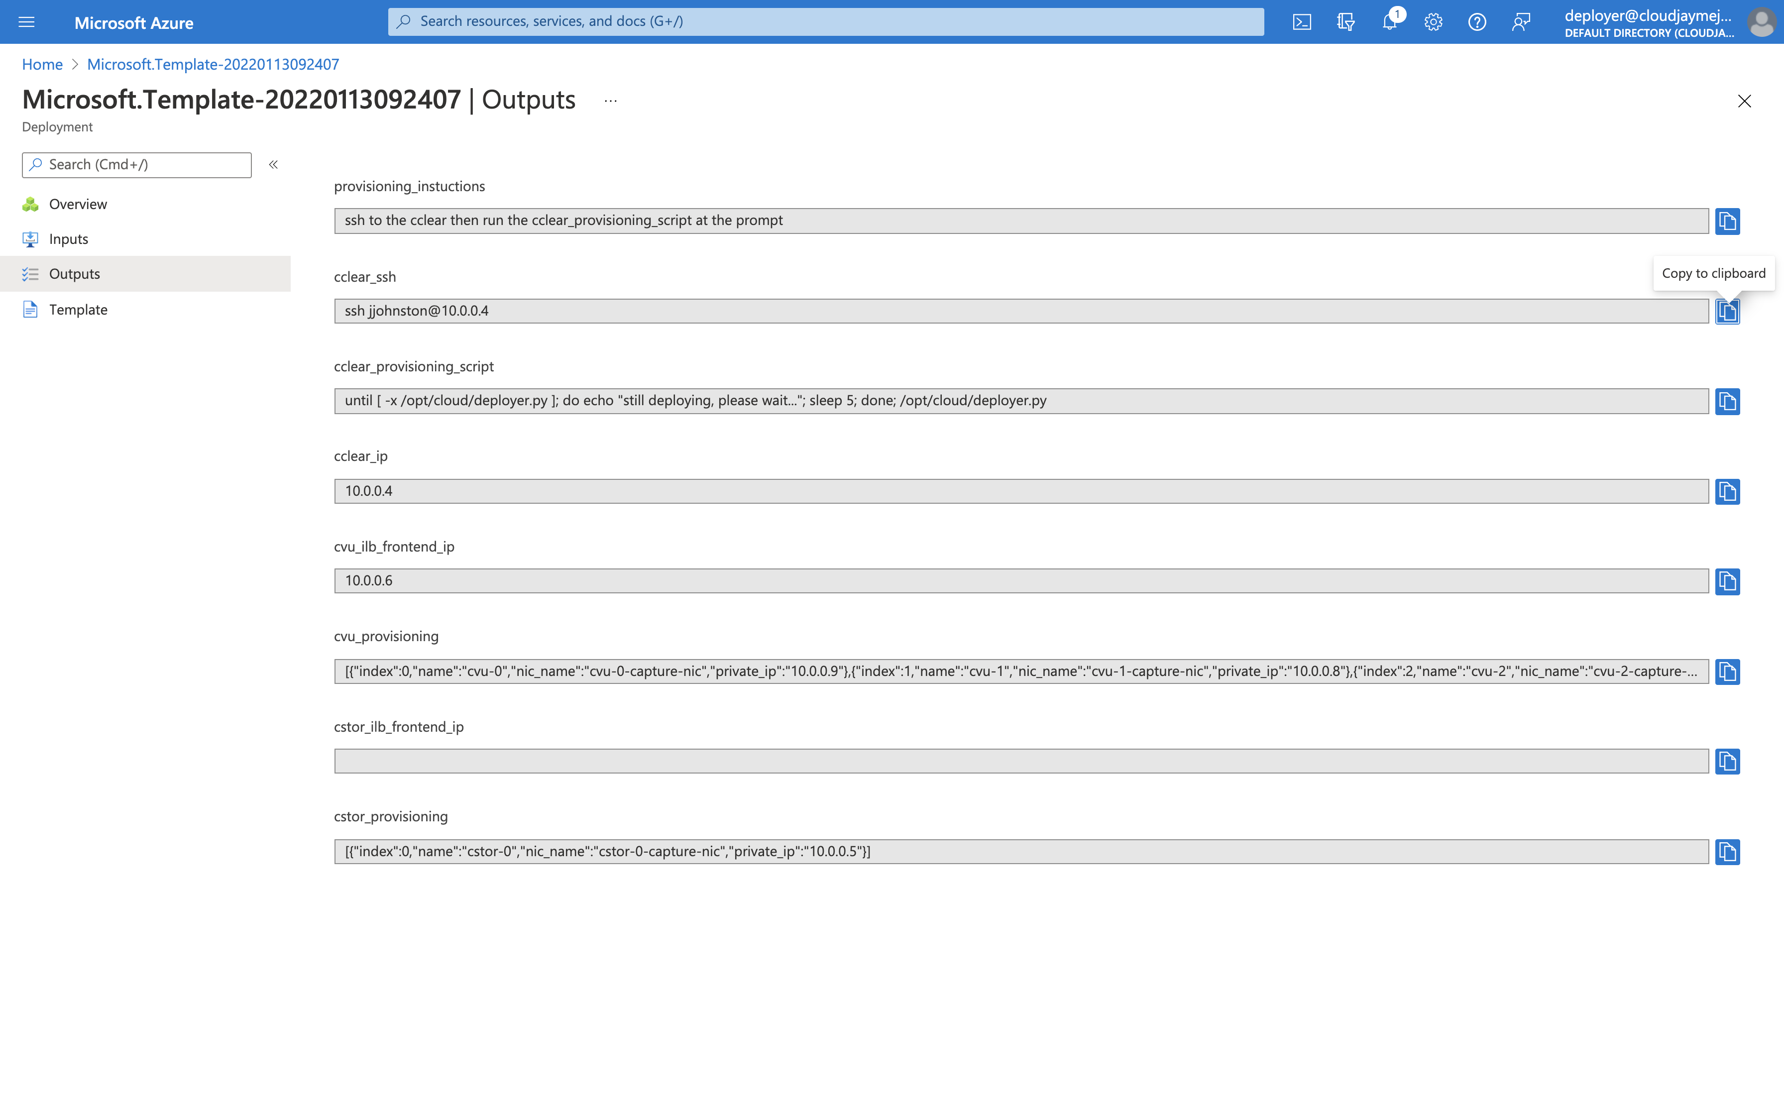
Task: Copy cstor_provisioning output to clipboard
Action: [1727, 852]
